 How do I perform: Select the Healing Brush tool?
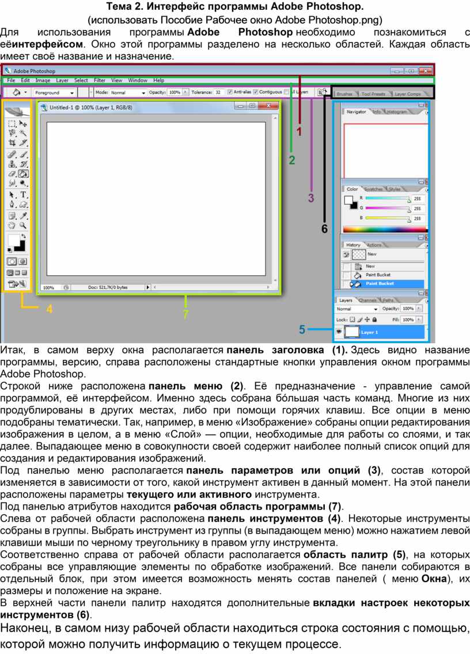[12, 154]
